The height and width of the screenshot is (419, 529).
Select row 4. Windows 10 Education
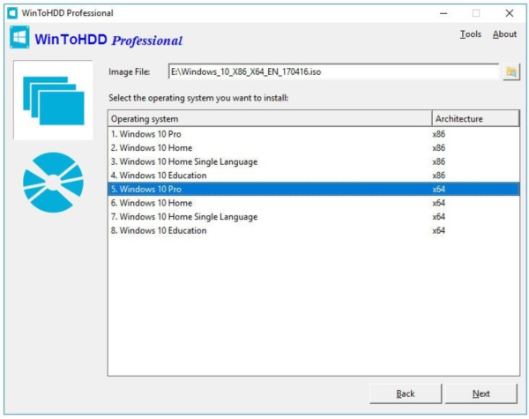[x=314, y=176]
